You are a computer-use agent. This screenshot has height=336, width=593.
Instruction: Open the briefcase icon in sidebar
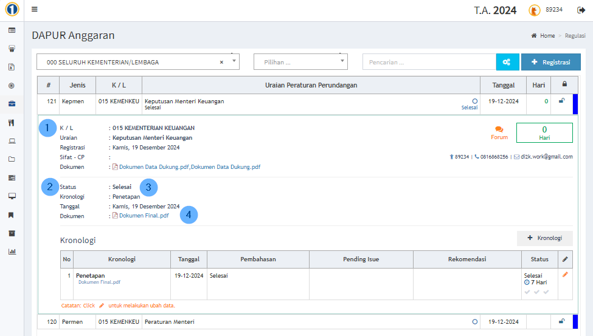click(x=12, y=104)
